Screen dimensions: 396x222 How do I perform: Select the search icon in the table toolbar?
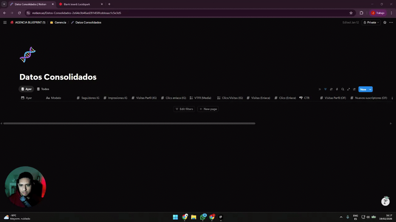343,89
